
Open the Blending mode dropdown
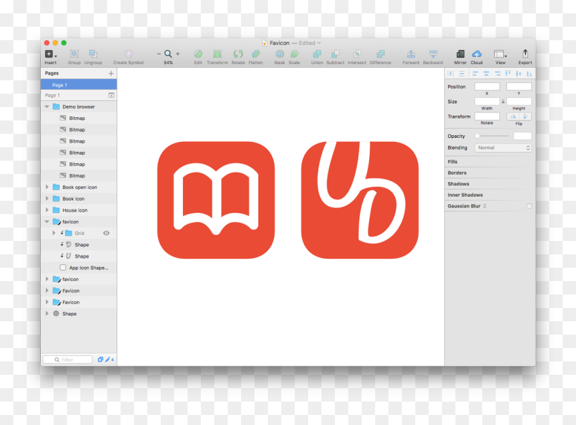tap(503, 147)
